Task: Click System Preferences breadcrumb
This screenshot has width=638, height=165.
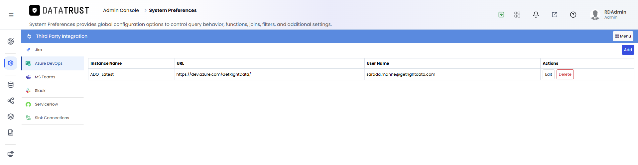Action: [173, 10]
